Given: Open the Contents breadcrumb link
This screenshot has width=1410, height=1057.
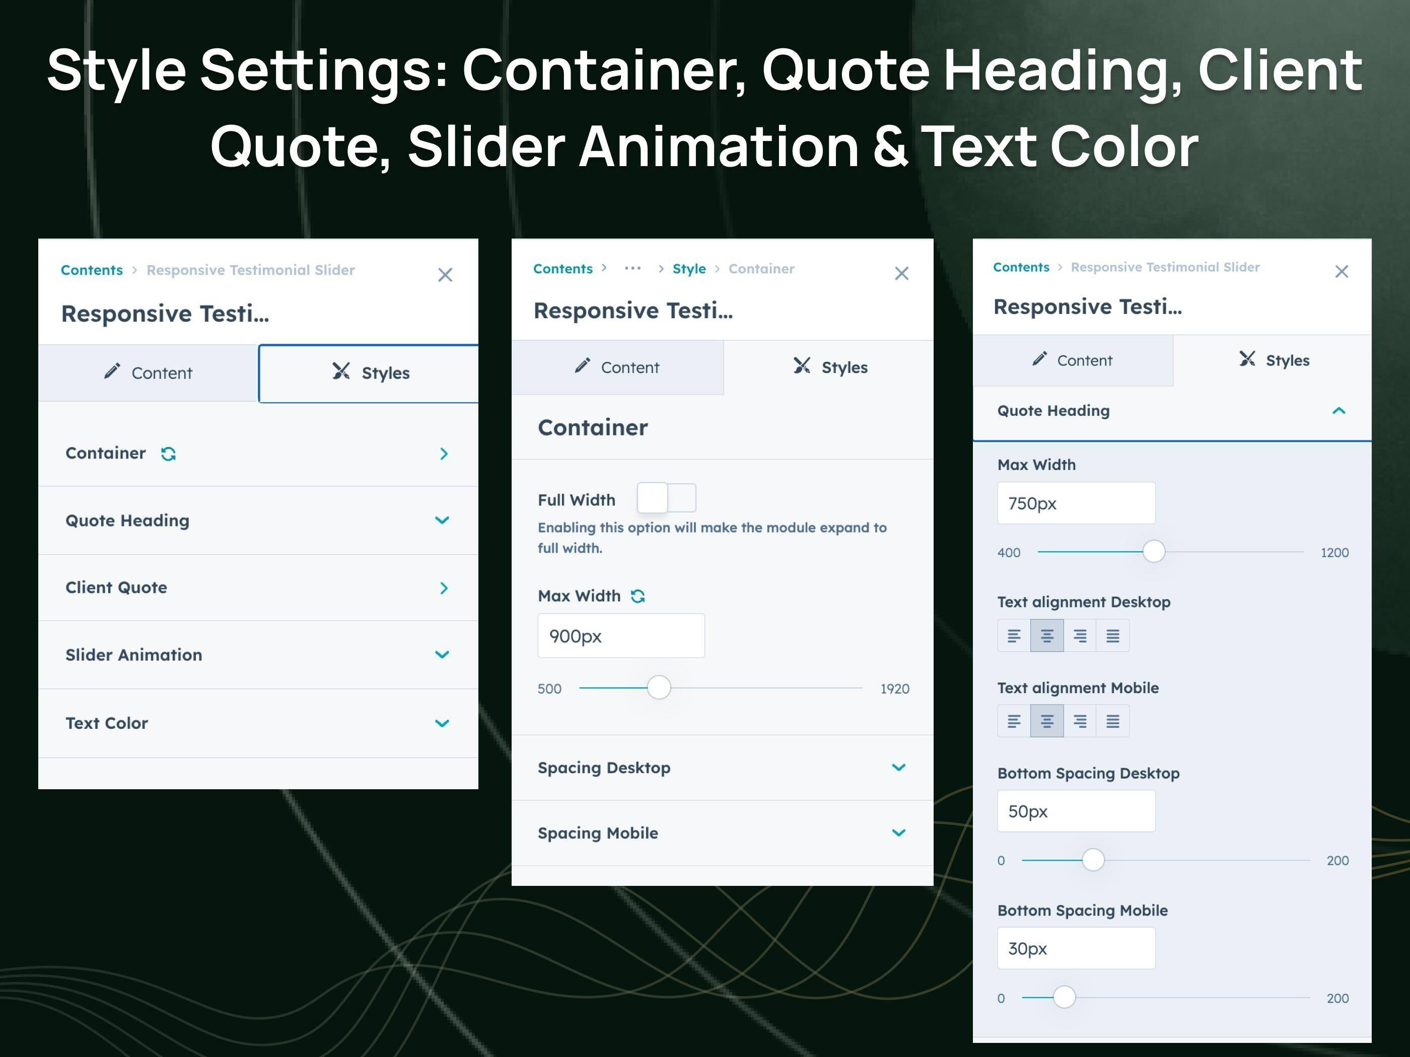Looking at the screenshot, I should pos(91,269).
